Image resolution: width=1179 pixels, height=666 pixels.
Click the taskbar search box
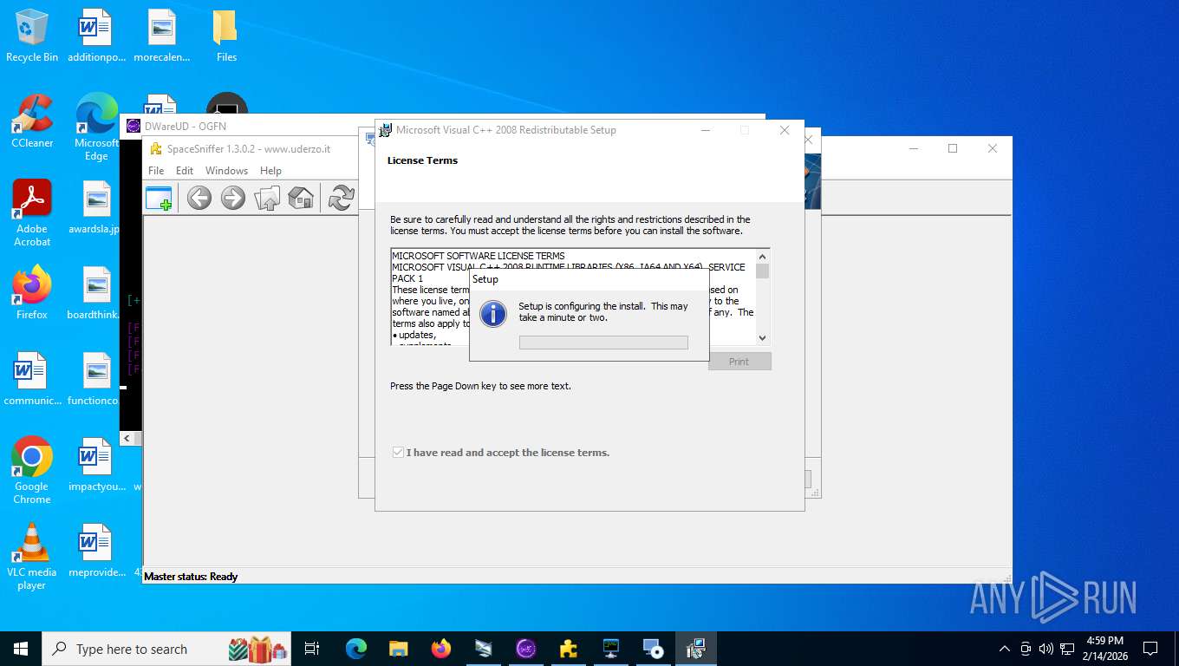click(167, 649)
